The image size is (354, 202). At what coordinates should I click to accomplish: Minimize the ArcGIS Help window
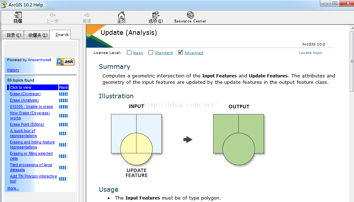tap(325, 4)
